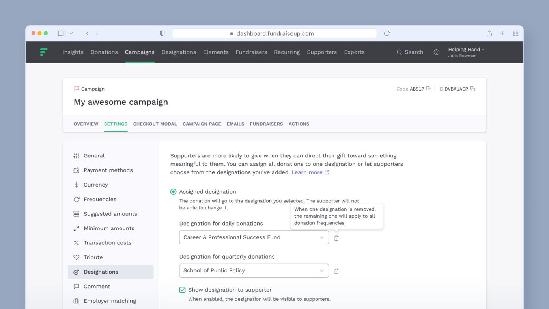Delete the daily donations designation via trash icon
Image resolution: width=549 pixels, height=309 pixels.
pyautogui.click(x=336, y=237)
